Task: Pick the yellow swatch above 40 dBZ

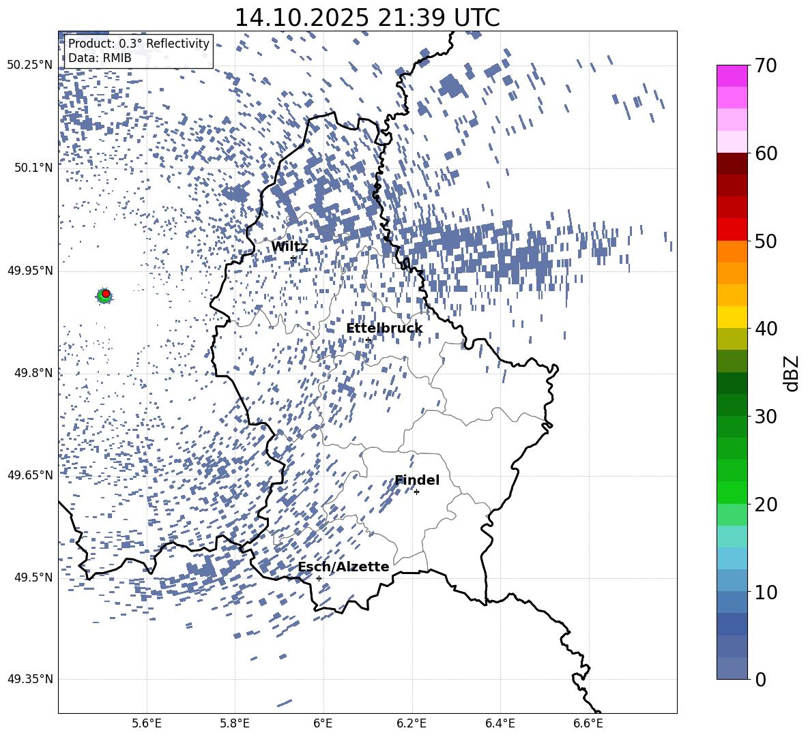Action: [732, 317]
